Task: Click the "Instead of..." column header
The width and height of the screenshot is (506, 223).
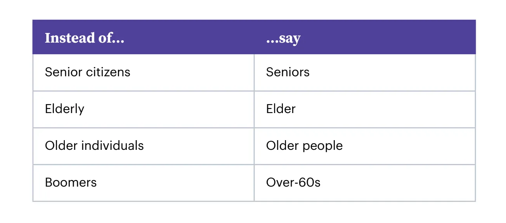Action: (85, 38)
